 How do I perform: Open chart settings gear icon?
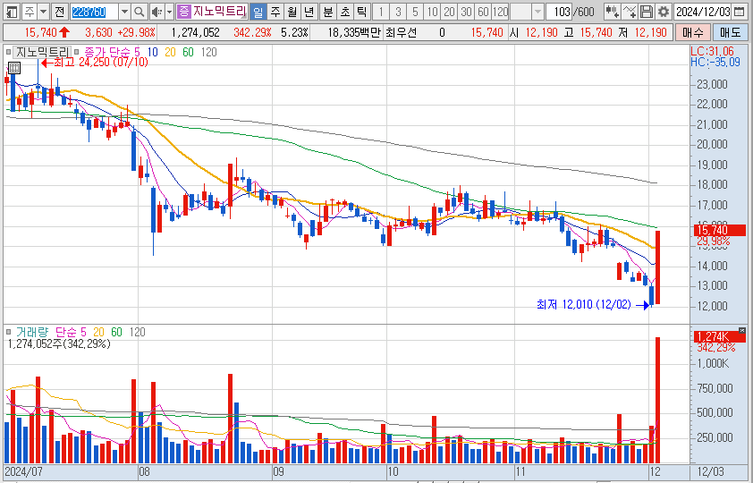pyautogui.click(x=664, y=11)
